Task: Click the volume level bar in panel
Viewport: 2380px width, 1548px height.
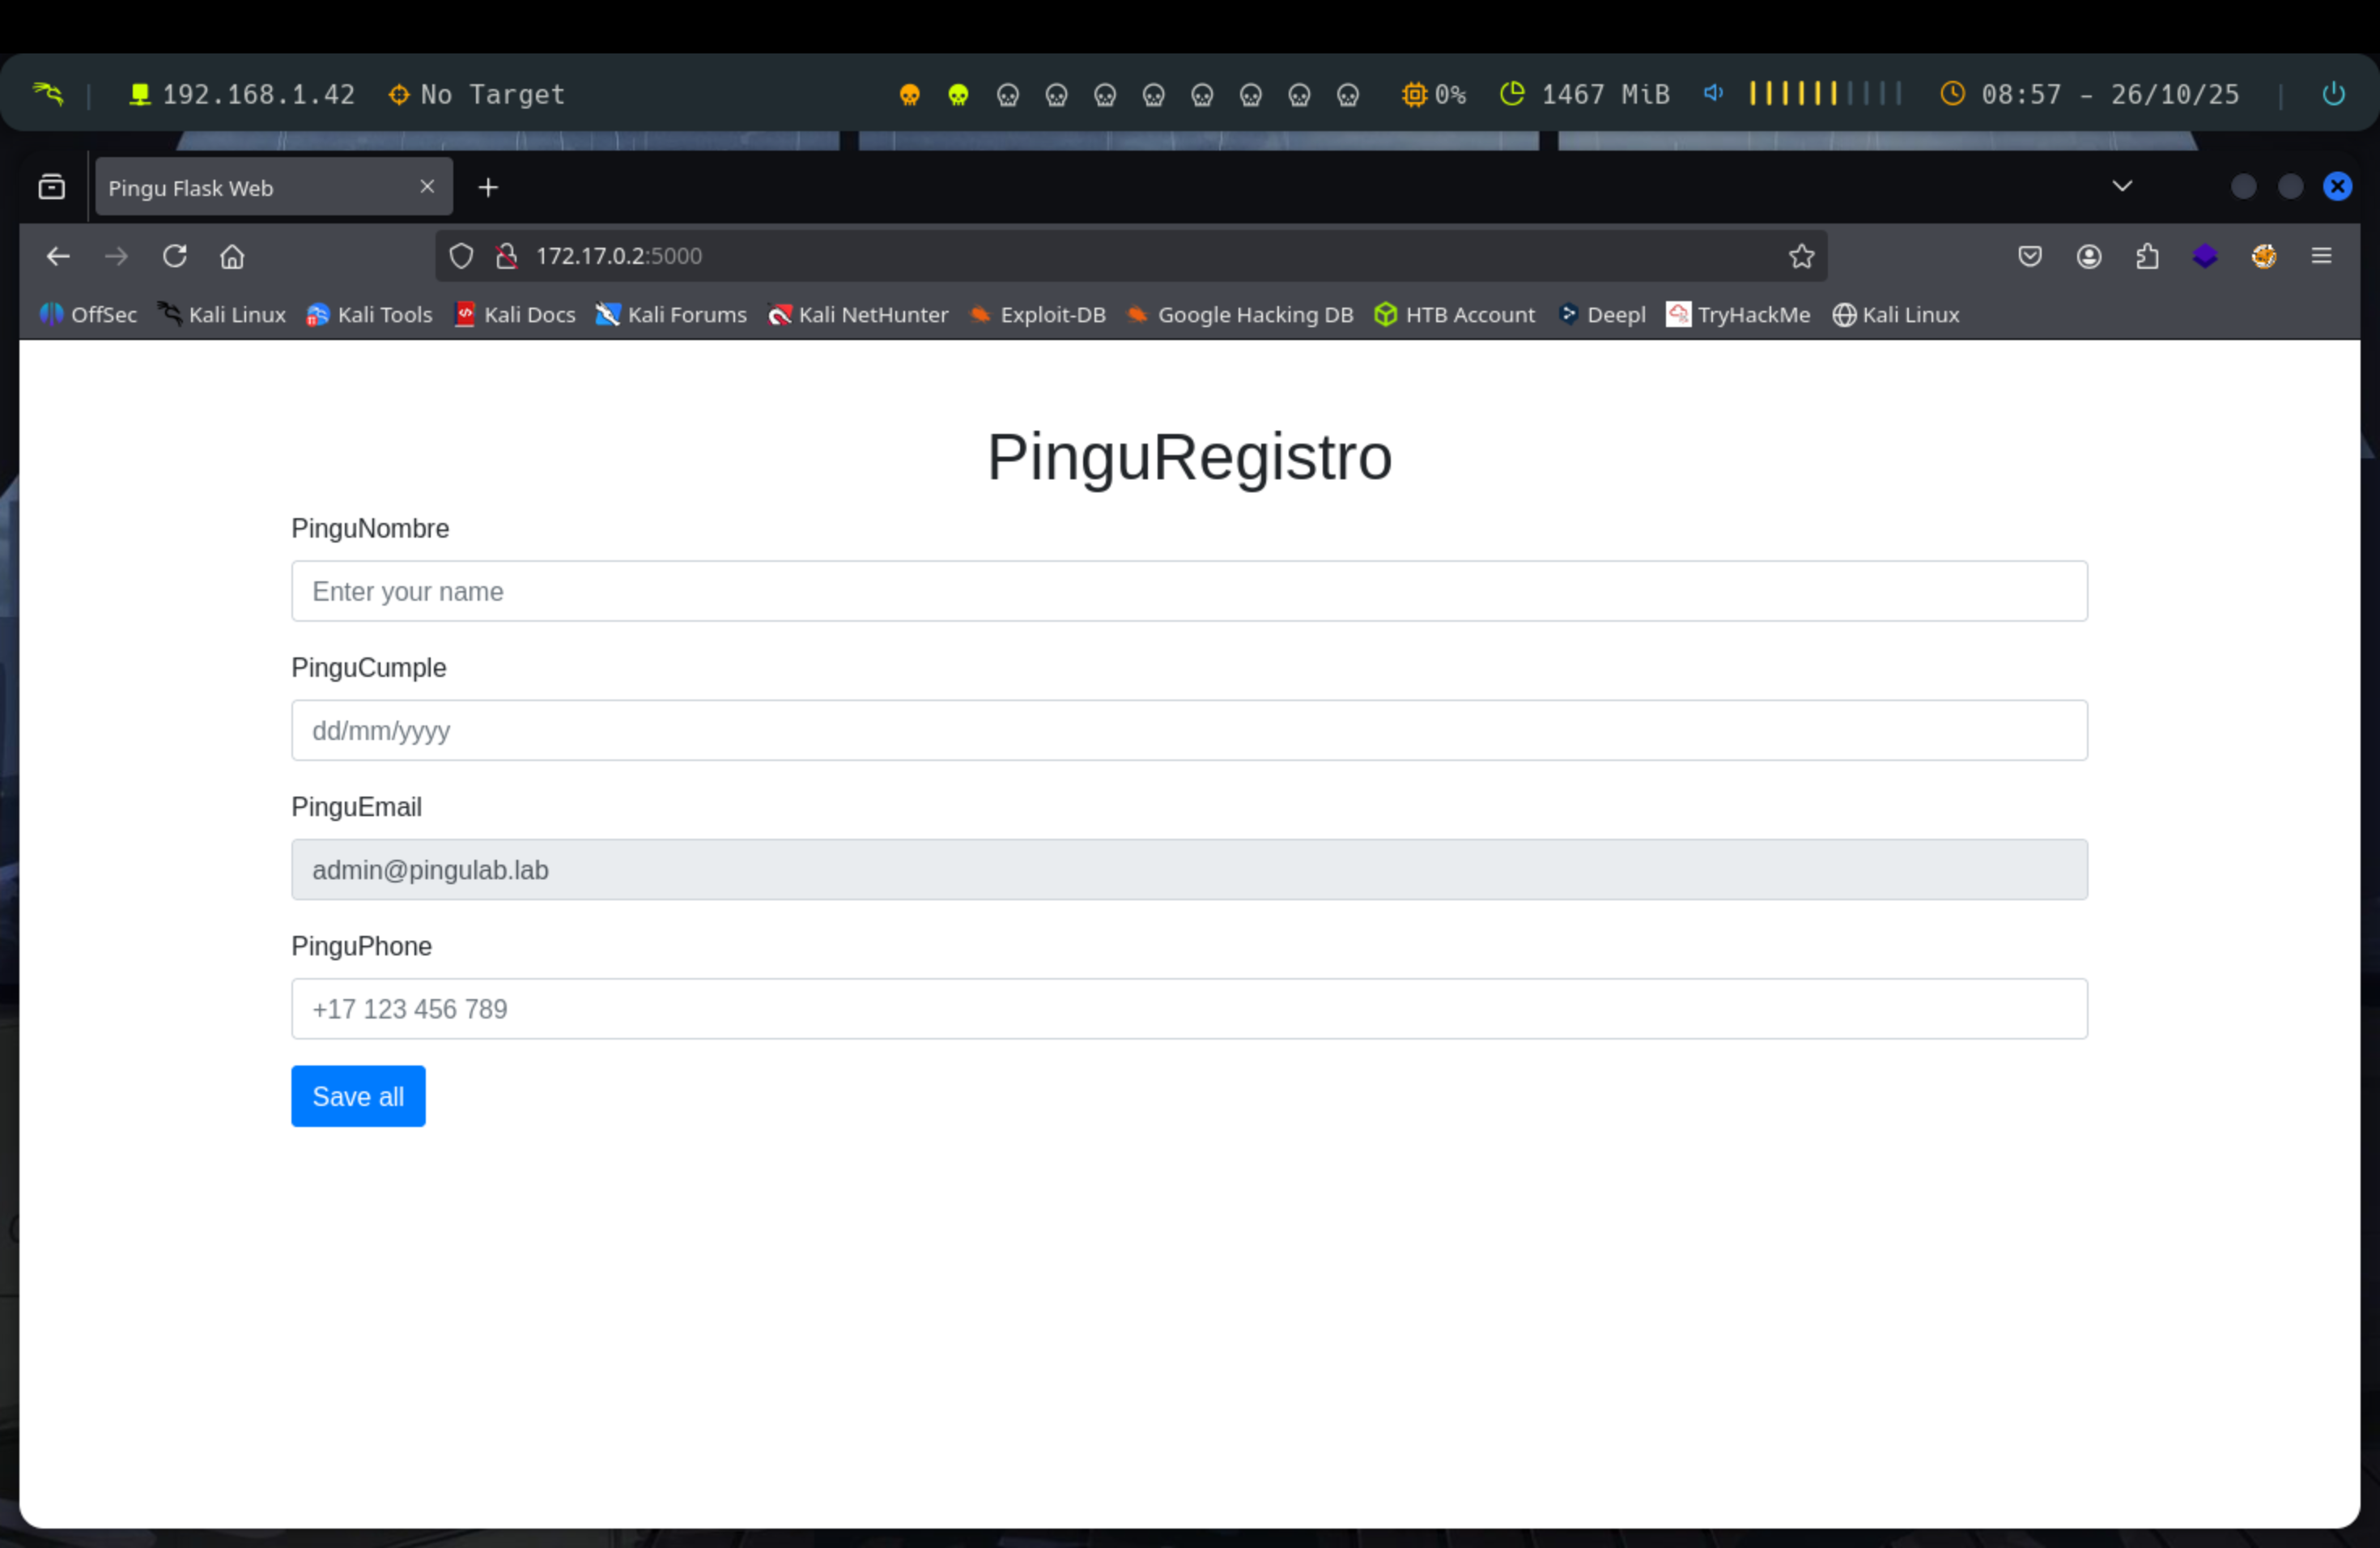Action: pos(1824,94)
